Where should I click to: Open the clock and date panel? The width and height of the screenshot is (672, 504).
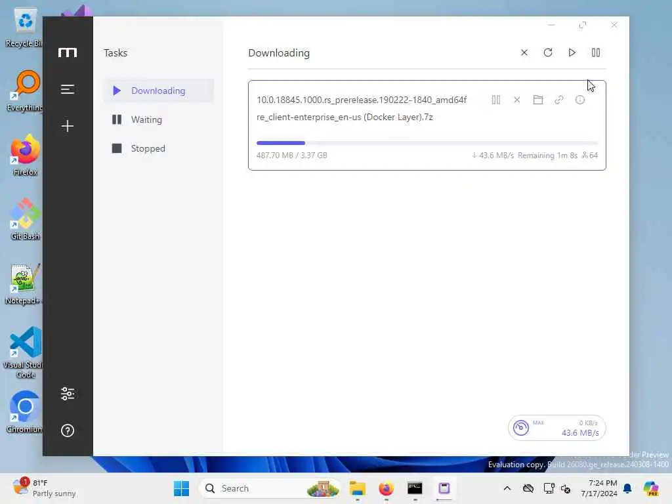click(x=598, y=488)
